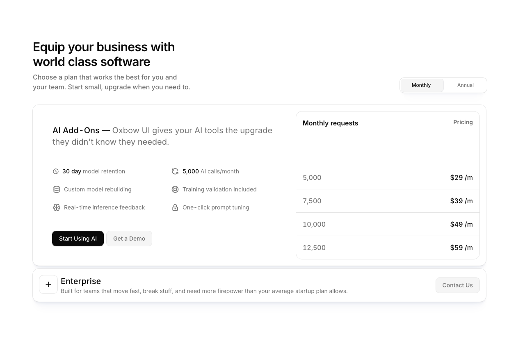Viewport: 525px width, 341px height.
Task: Select the sync arrows icon next to 5,000 AI calls/month
Action: pyautogui.click(x=175, y=171)
